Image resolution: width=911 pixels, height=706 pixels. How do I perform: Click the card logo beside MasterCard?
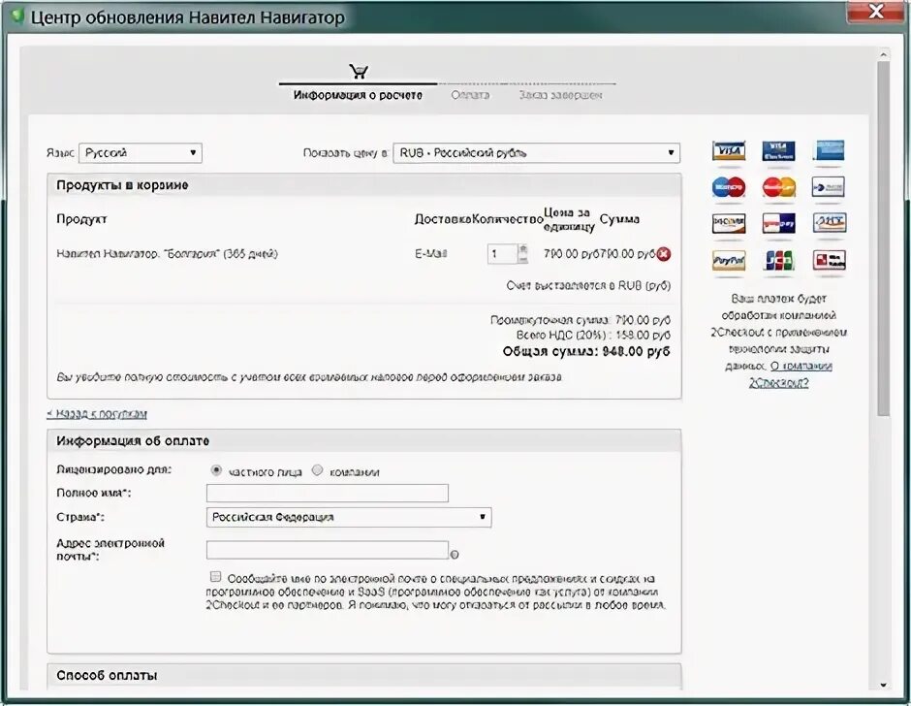pyautogui.click(x=829, y=187)
